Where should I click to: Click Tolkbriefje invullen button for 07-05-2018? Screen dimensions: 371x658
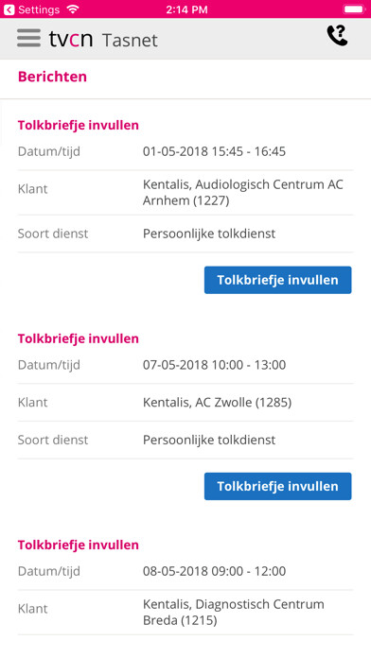pyautogui.click(x=277, y=486)
